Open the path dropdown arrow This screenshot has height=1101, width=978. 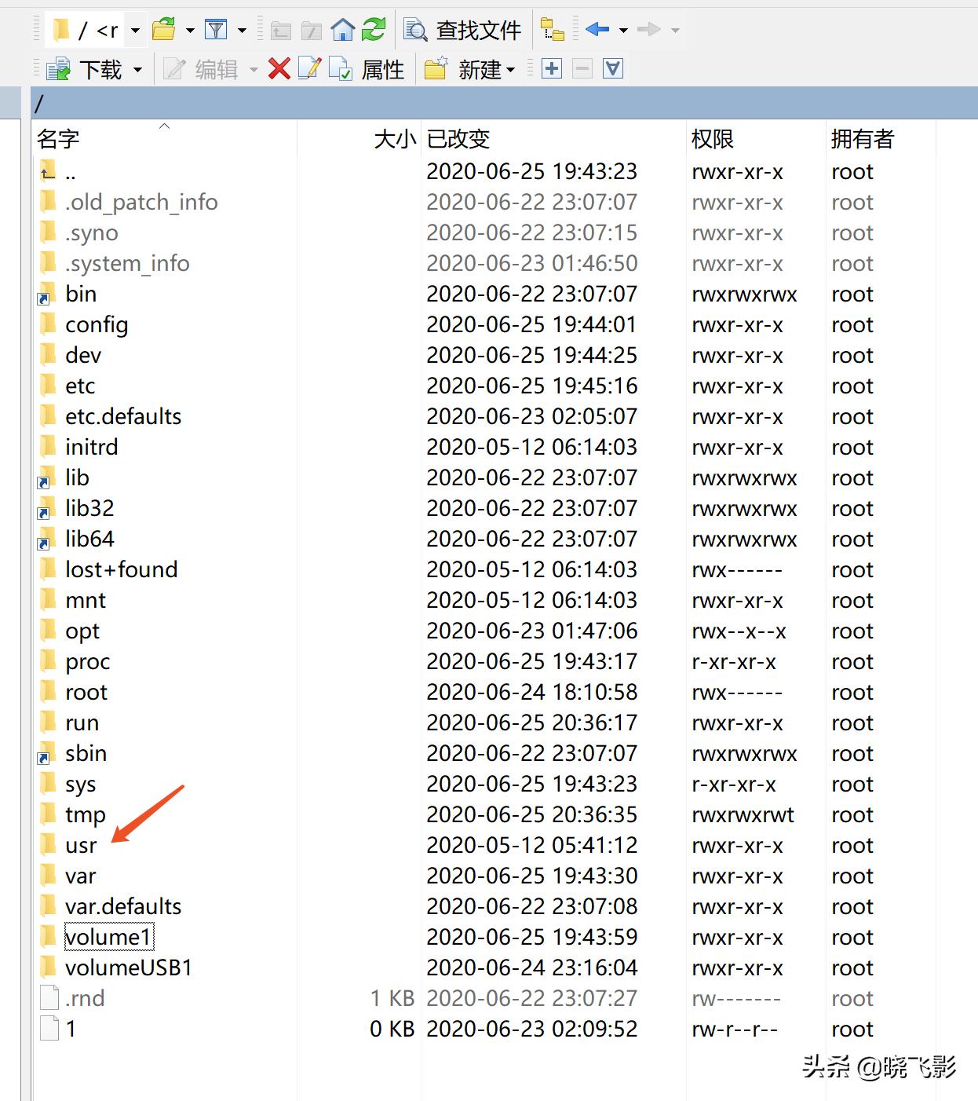click(x=135, y=29)
